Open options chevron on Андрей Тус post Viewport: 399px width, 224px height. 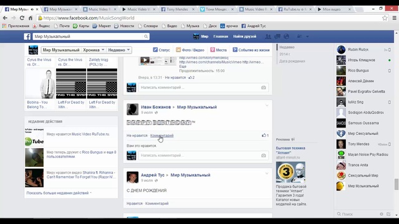tap(267, 173)
